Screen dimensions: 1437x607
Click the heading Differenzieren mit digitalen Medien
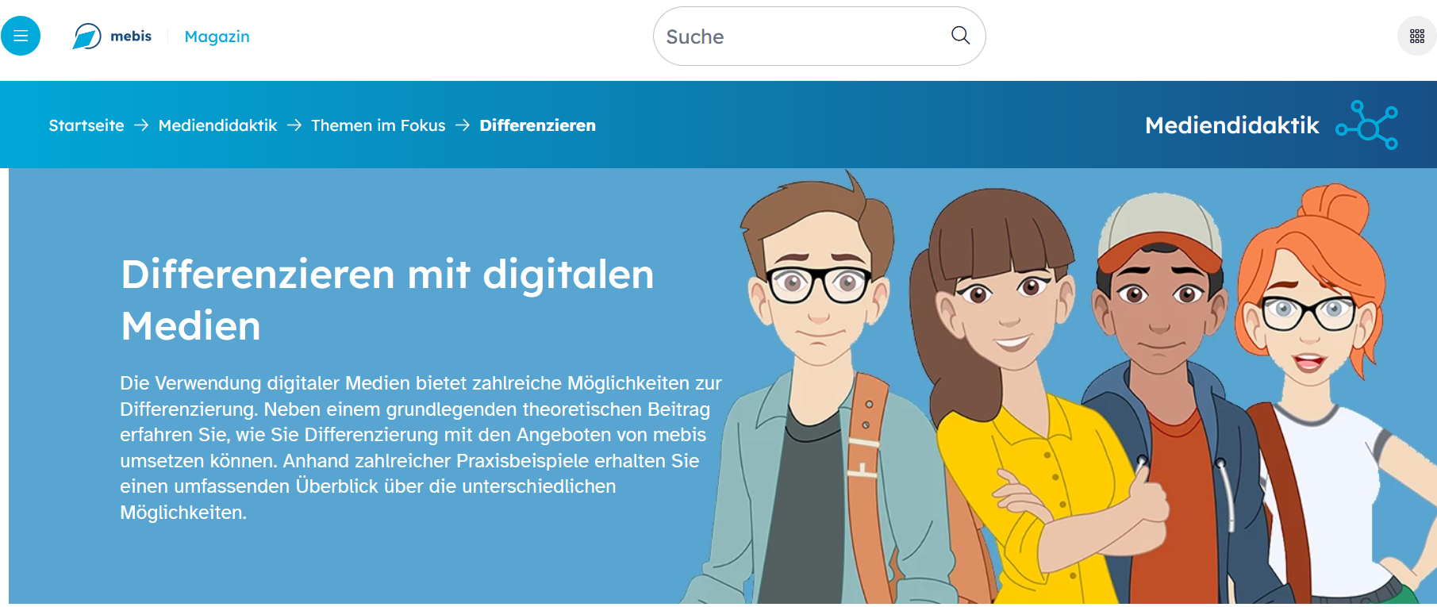click(x=387, y=300)
